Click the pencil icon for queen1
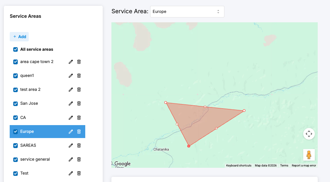The height and width of the screenshot is (182, 330). coord(71,76)
